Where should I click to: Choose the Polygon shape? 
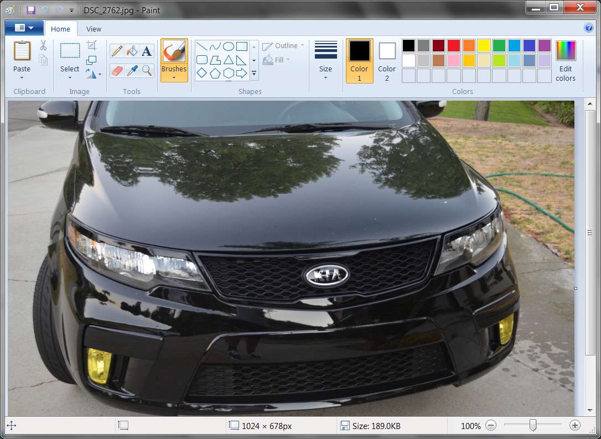click(x=215, y=60)
